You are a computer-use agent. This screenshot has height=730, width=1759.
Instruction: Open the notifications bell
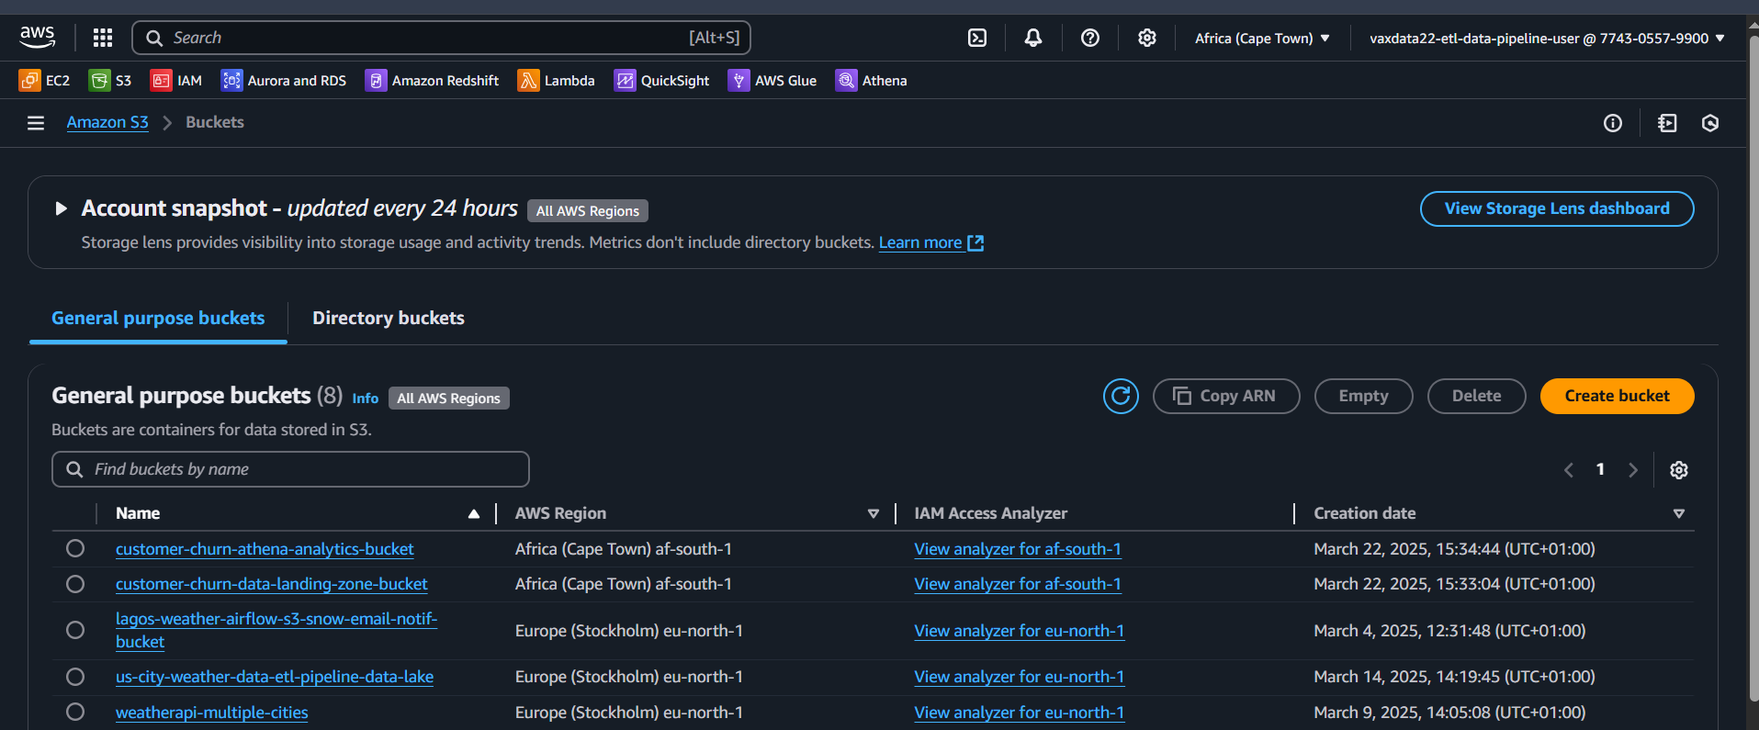(x=1033, y=38)
